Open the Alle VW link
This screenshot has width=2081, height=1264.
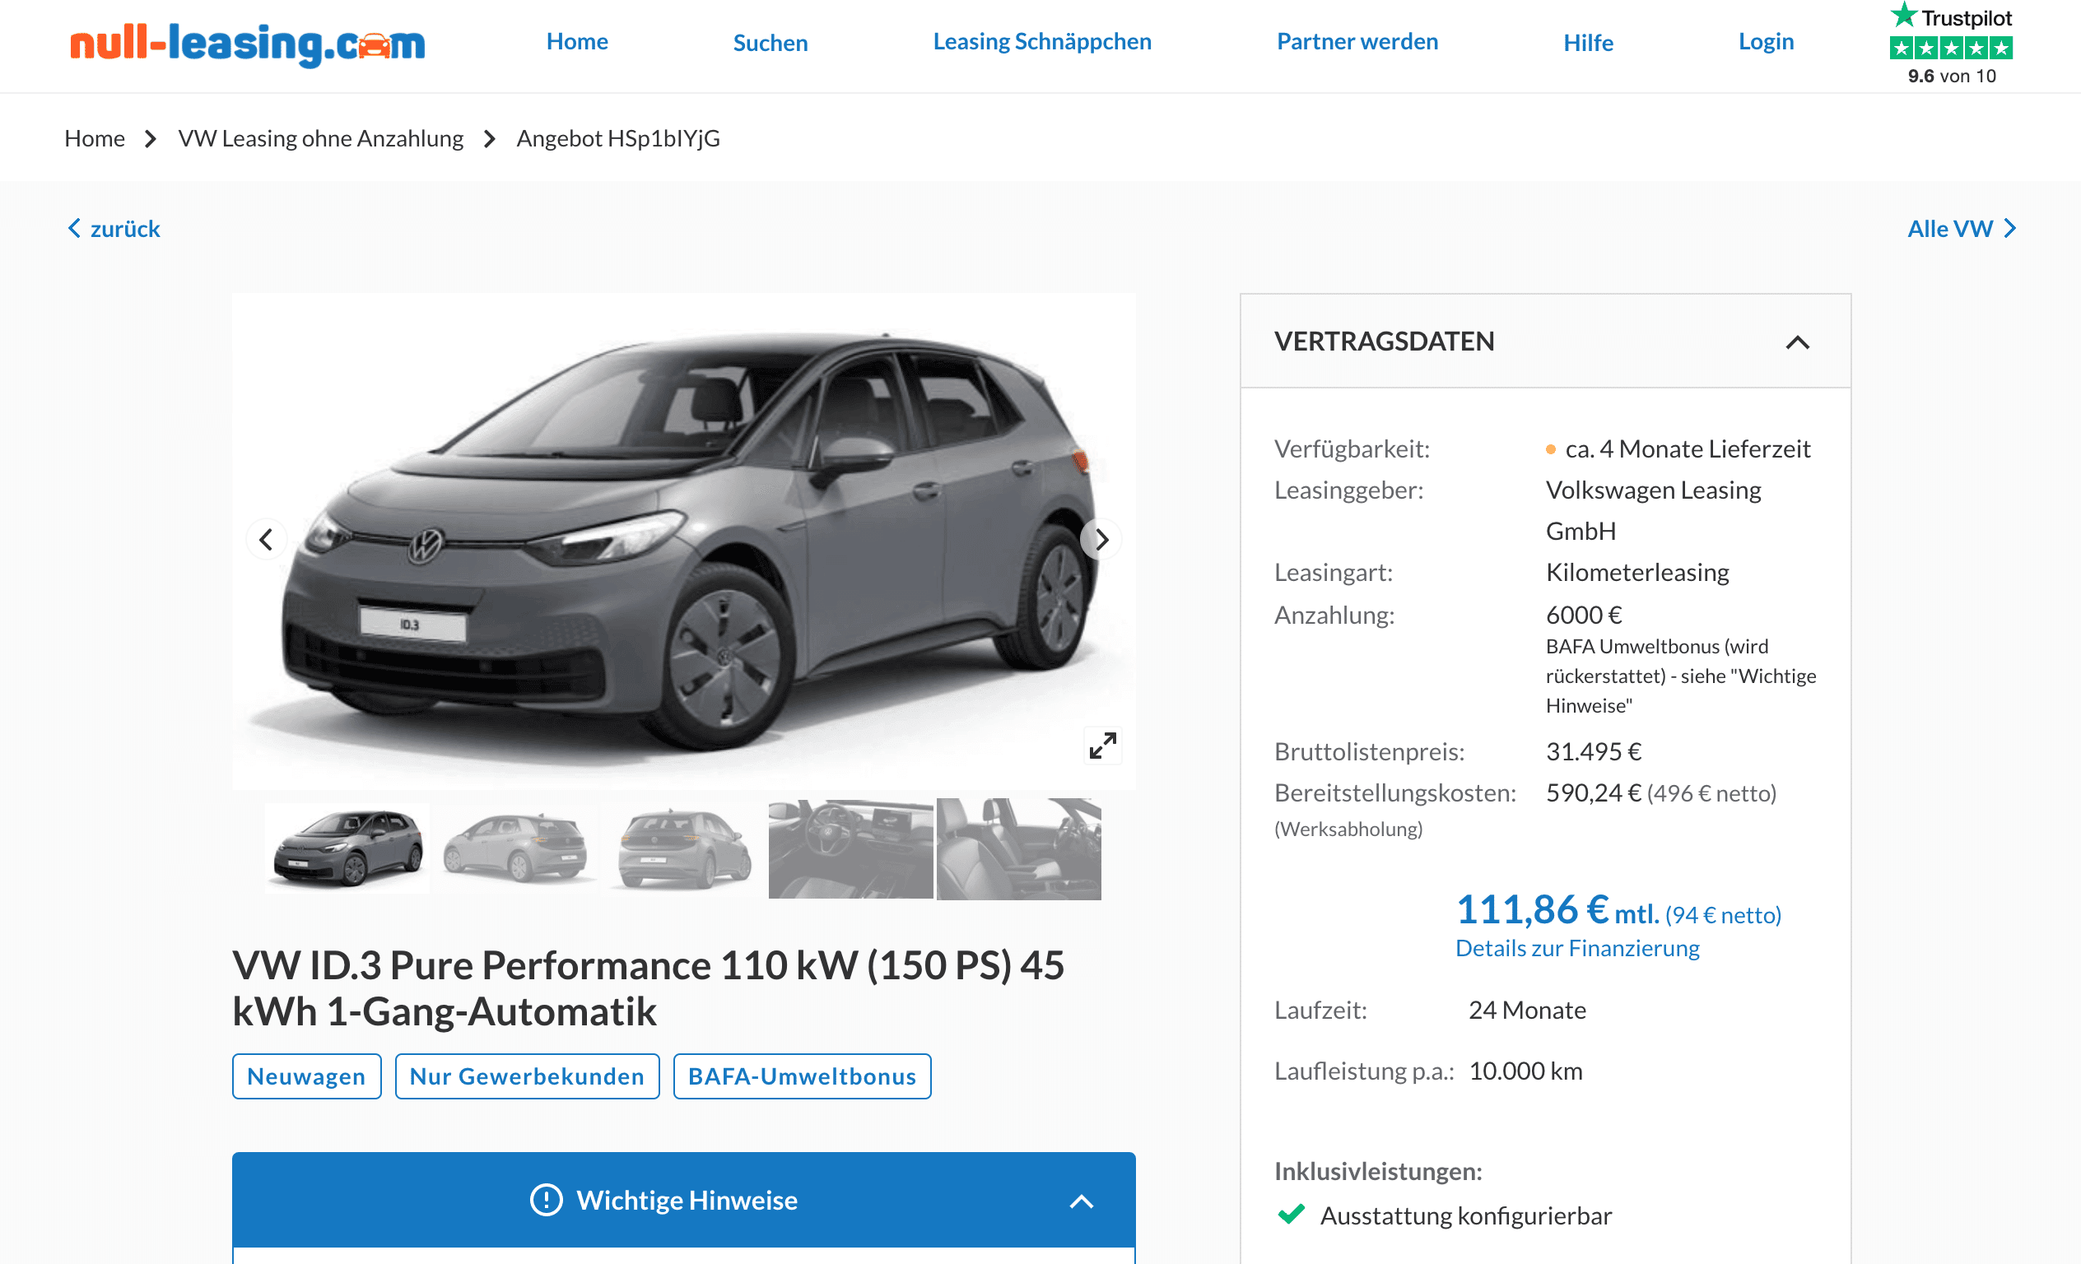coord(1961,229)
